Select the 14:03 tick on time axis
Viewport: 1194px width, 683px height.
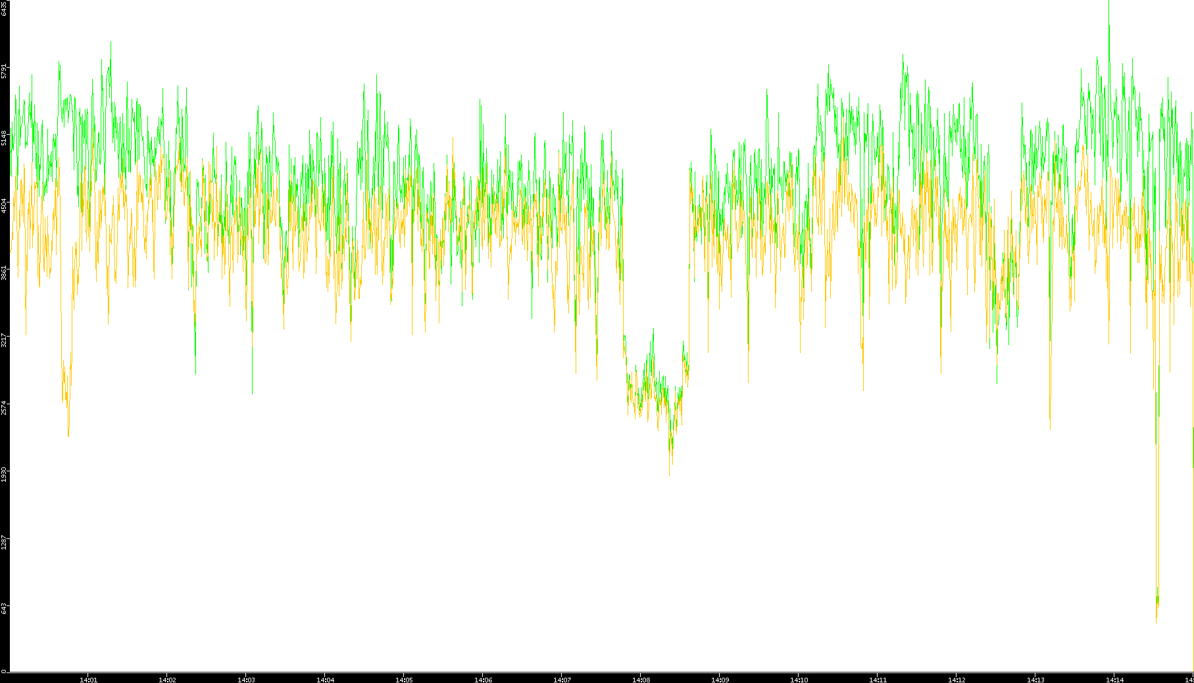click(246, 679)
